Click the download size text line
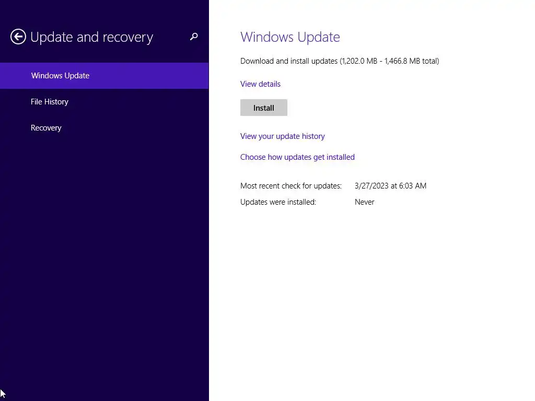The image size is (535, 401). [340, 61]
